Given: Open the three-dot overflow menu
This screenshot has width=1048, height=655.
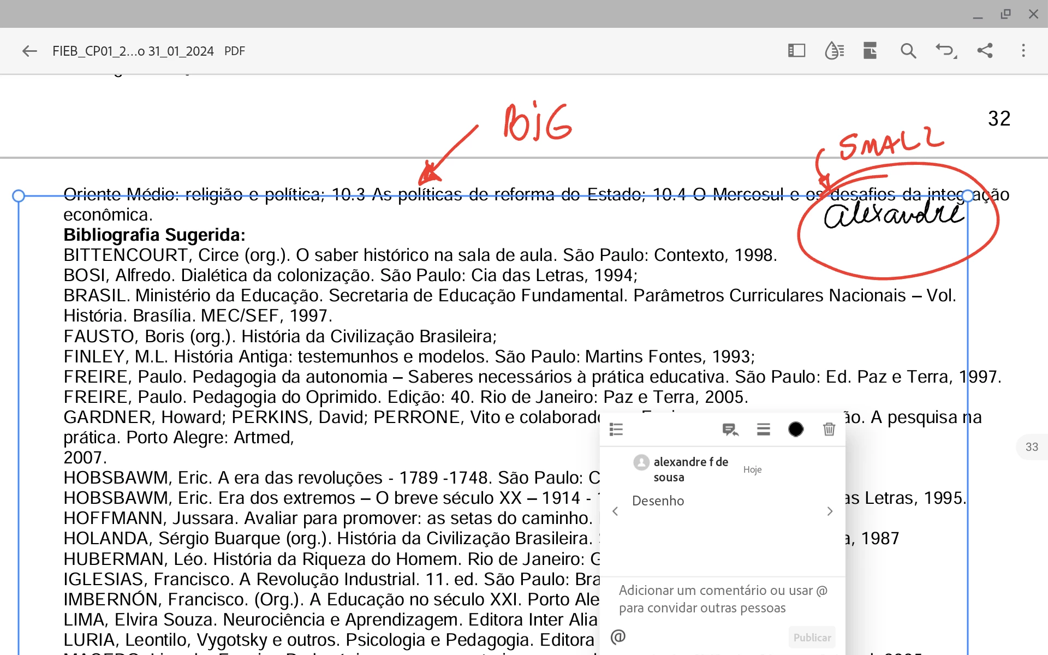Looking at the screenshot, I should click(x=1023, y=51).
